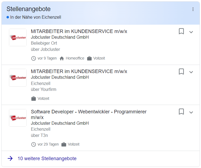Image resolution: width=201 pixels, height=168 pixels.
Task: Expand the Kundenservice listing via Yourfirm
Action: [191, 72]
